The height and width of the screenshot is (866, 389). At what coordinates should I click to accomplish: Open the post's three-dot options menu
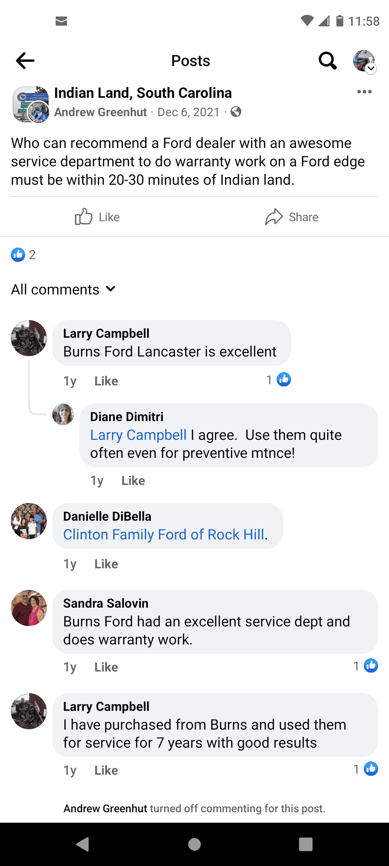tap(364, 92)
